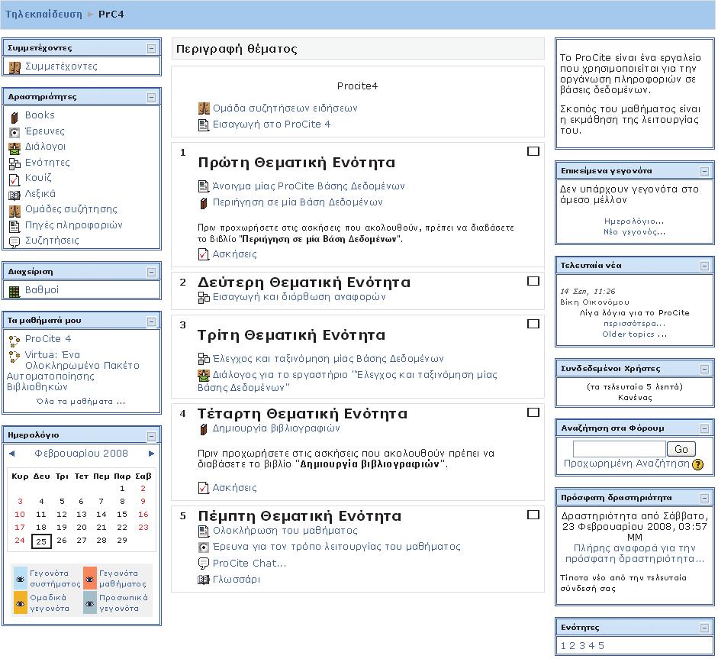Collapse the Τελευταία νέα block
This screenshot has height=659, width=718.
(x=705, y=266)
